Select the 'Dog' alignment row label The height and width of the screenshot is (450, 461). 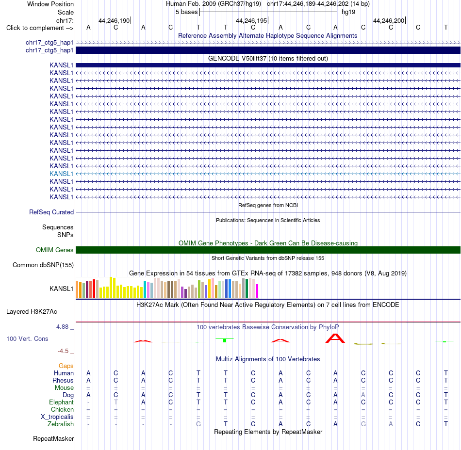(68, 395)
